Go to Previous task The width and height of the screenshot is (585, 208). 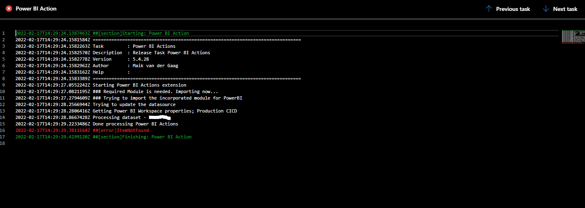coord(508,8)
